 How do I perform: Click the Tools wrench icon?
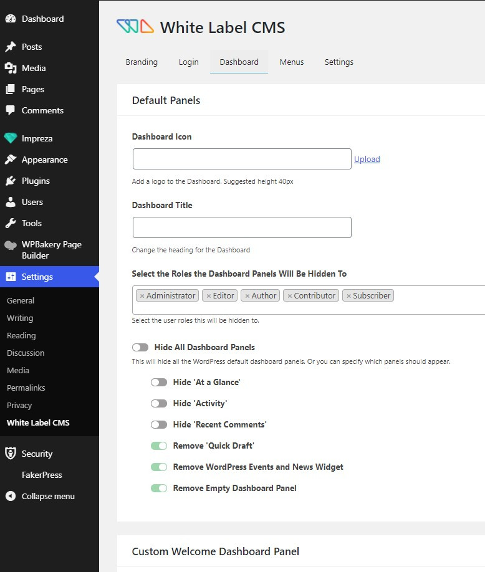tap(10, 223)
